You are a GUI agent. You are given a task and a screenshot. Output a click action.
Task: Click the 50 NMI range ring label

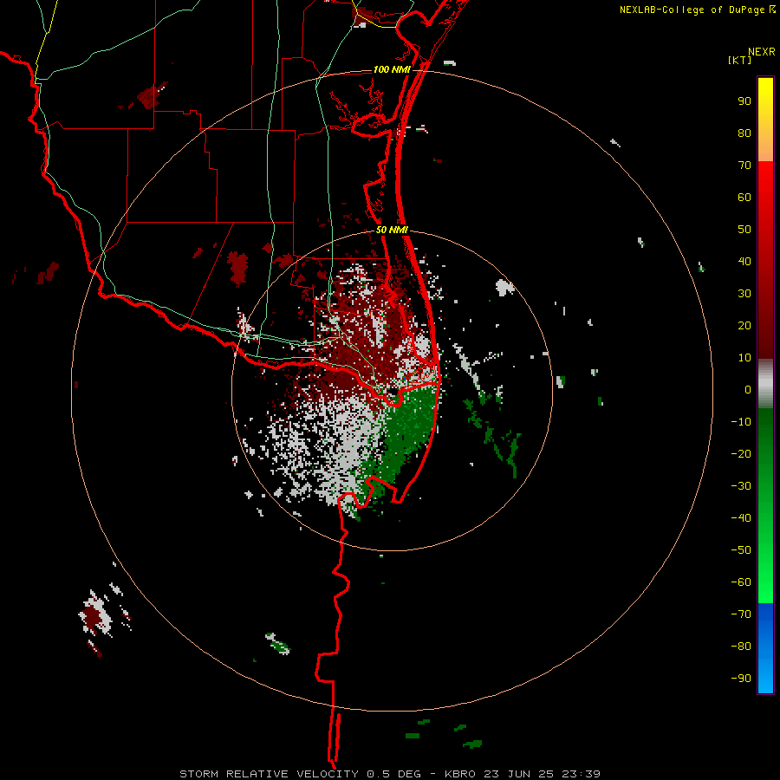[x=392, y=230]
